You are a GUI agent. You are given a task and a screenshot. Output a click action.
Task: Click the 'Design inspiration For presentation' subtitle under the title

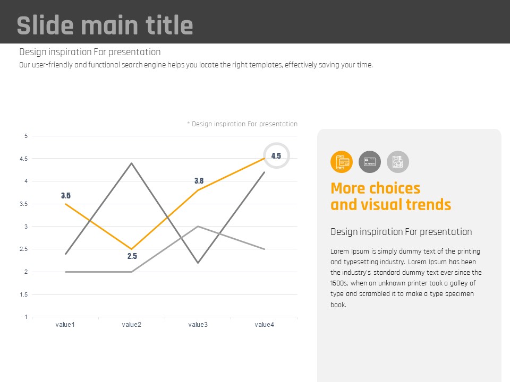point(90,52)
